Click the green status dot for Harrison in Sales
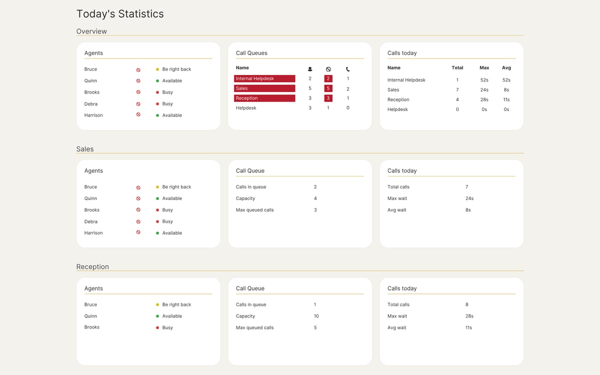 pyautogui.click(x=157, y=233)
